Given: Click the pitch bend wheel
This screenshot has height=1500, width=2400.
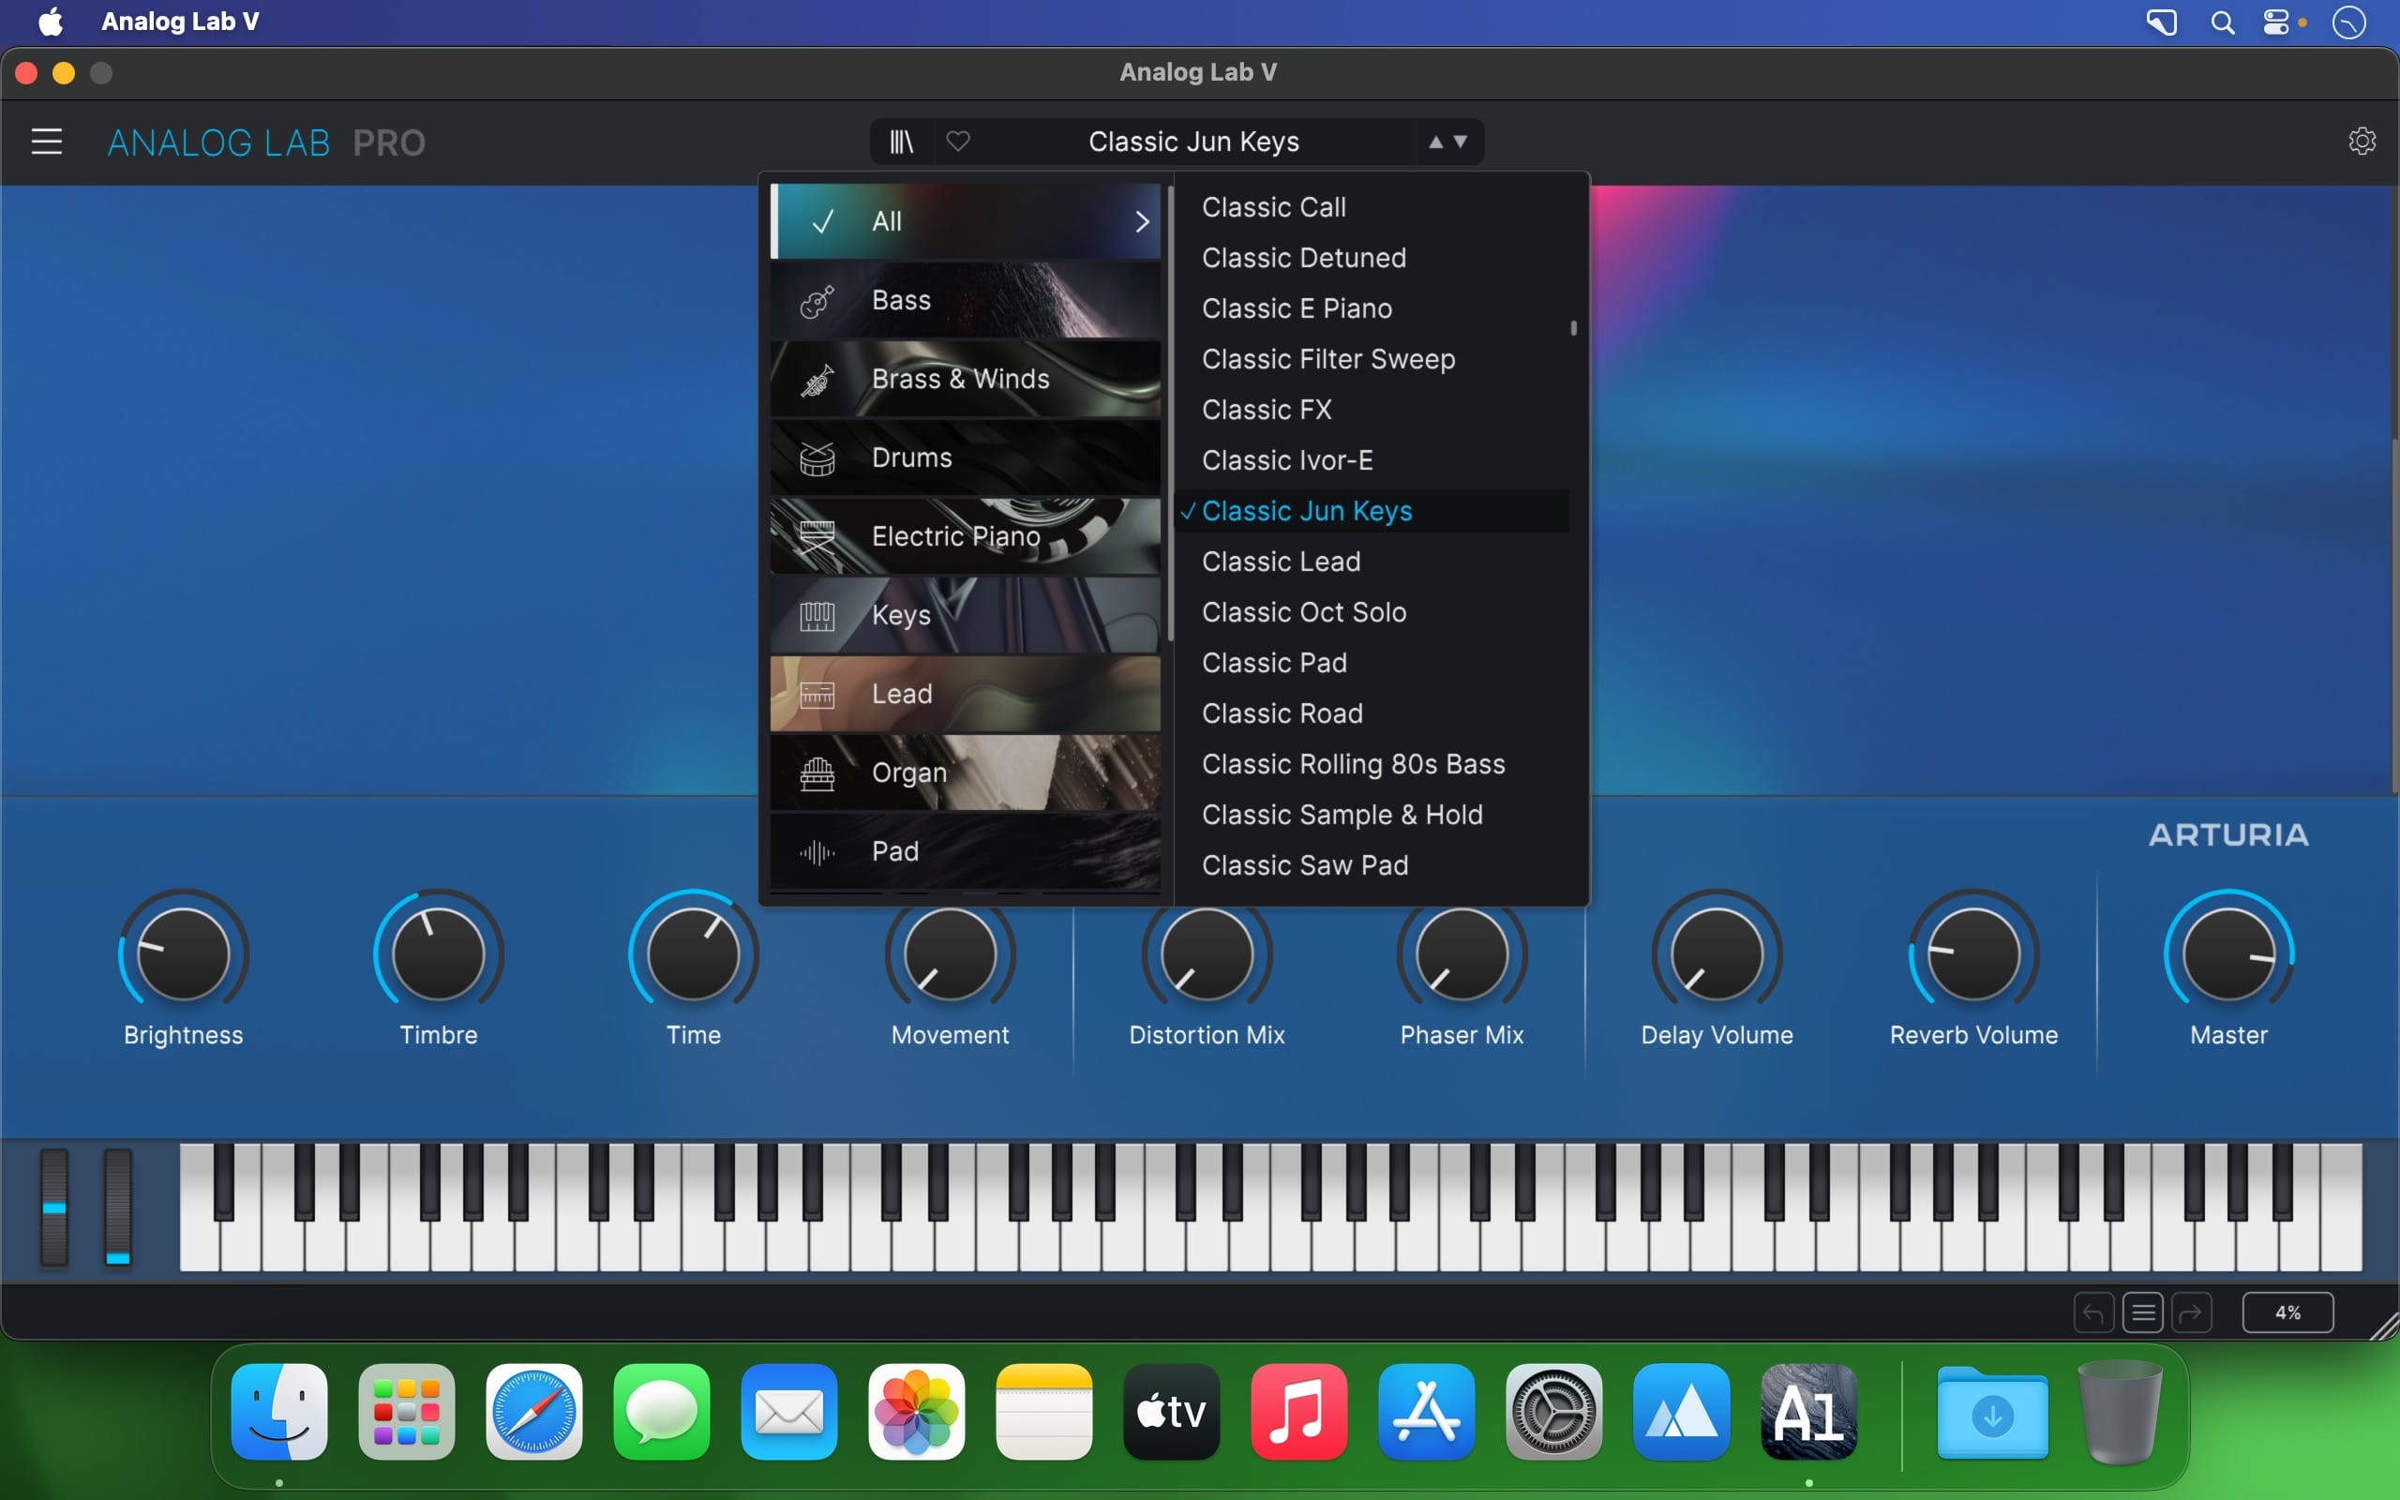Looking at the screenshot, I should click(54, 1207).
